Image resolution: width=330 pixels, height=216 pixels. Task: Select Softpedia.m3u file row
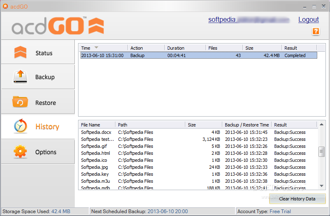(198, 181)
